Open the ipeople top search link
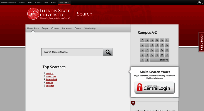The height and width of the screenshot is (111, 204). tap(49, 83)
